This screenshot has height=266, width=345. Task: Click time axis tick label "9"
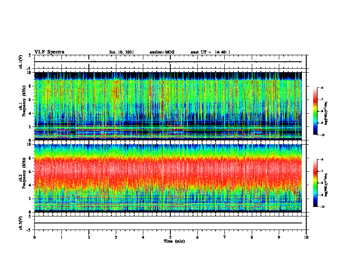[x=279, y=237]
